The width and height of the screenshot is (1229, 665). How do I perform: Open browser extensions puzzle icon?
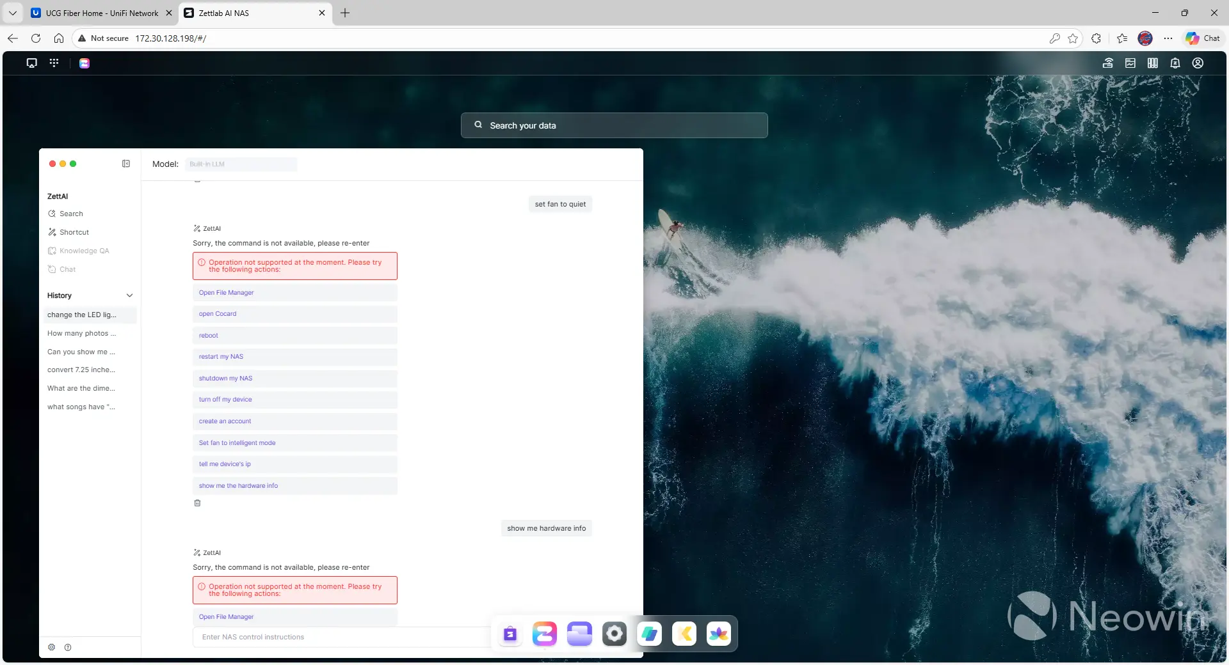pos(1096,38)
